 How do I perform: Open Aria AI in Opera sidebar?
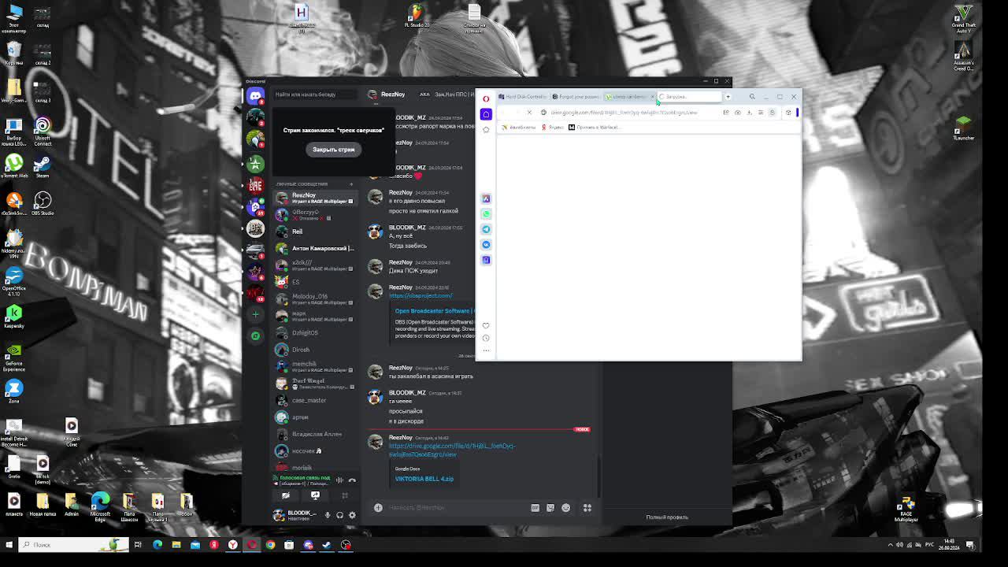click(486, 198)
